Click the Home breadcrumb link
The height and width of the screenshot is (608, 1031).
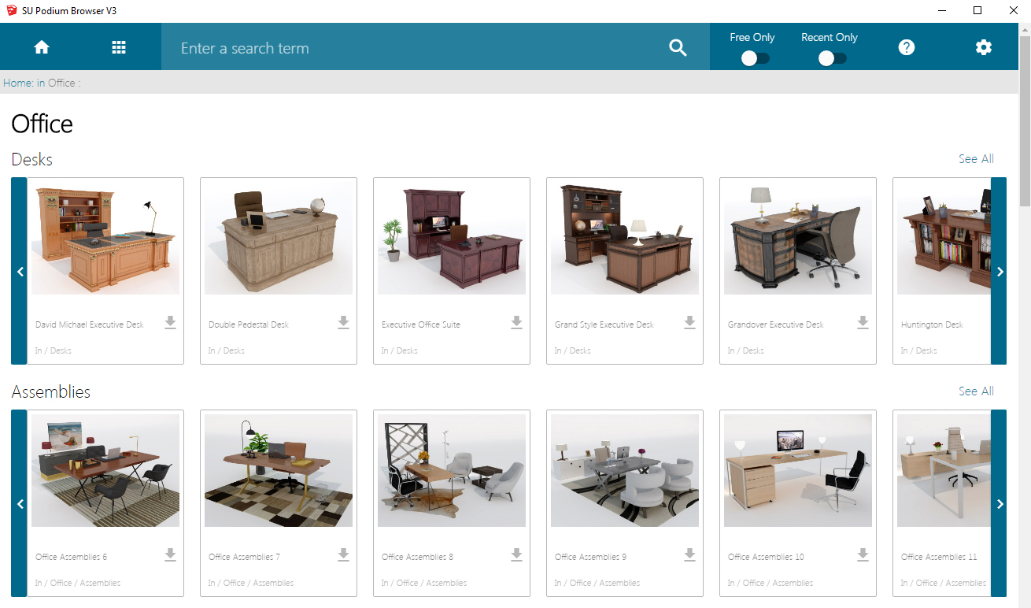coord(17,83)
